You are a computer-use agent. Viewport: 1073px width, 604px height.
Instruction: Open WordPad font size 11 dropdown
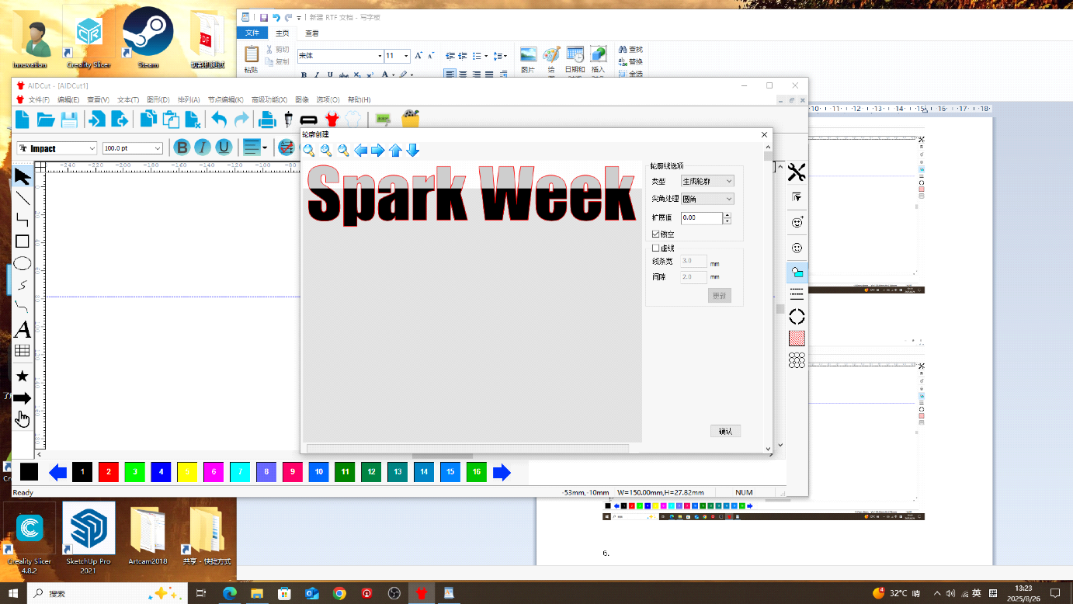tap(406, 56)
